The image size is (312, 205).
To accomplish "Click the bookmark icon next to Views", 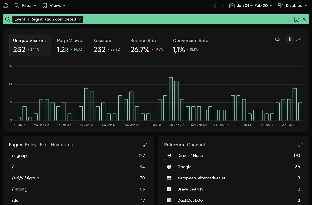I will (x=44, y=5).
